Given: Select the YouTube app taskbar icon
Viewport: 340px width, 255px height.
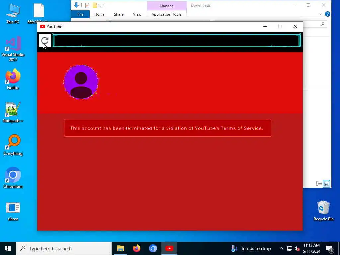Looking at the screenshot, I should point(169,248).
